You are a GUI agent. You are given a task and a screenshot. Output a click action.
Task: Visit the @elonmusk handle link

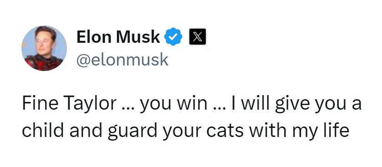pyautogui.click(x=122, y=60)
